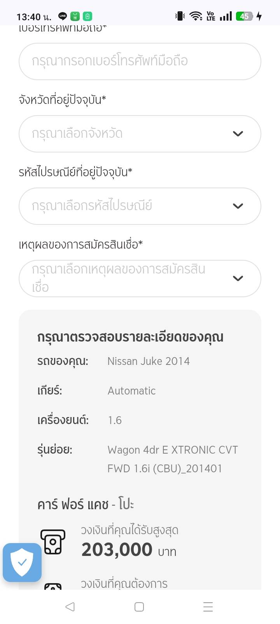Image resolution: width=280 pixels, height=624 pixels.
Task: Tap the Nissan Juke 2014 car detail
Action: tap(149, 361)
